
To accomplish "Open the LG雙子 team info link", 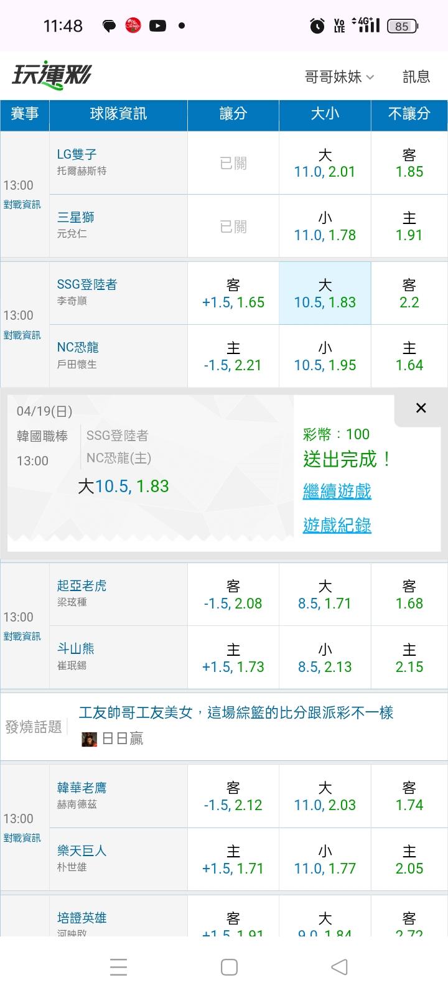I will [x=77, y=154].
